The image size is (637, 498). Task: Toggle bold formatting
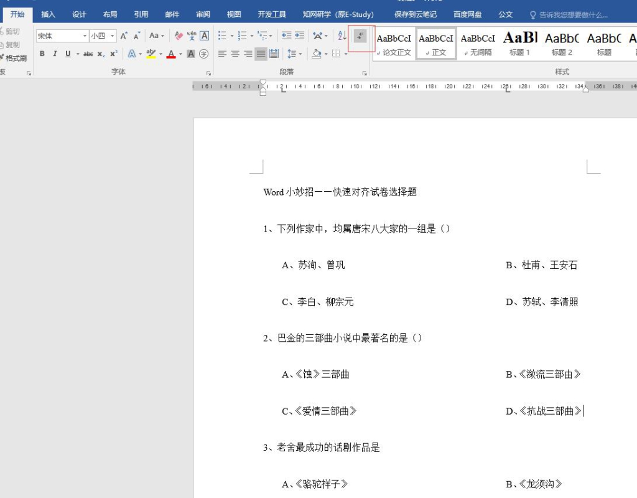pyautogui.click(x=42, y=53)
